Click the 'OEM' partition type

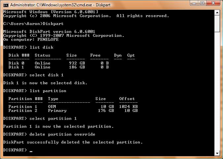tap(52, 107)
